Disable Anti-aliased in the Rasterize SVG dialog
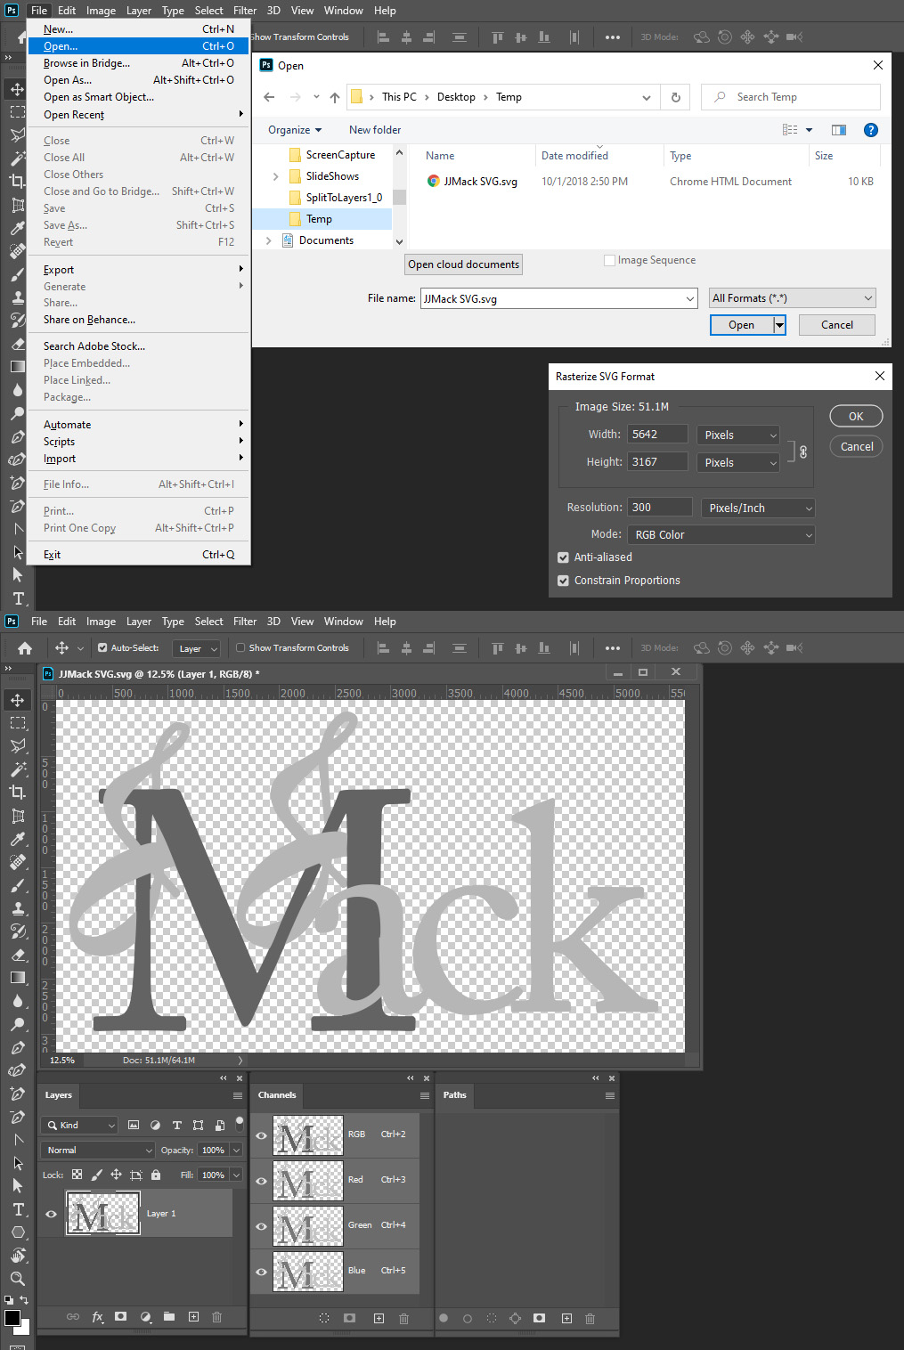 (x=563, y=557)
